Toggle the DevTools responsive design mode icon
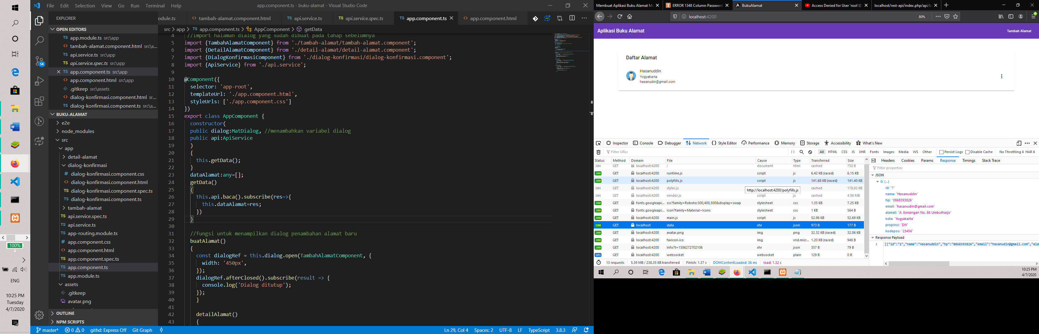 (1019, 143)
